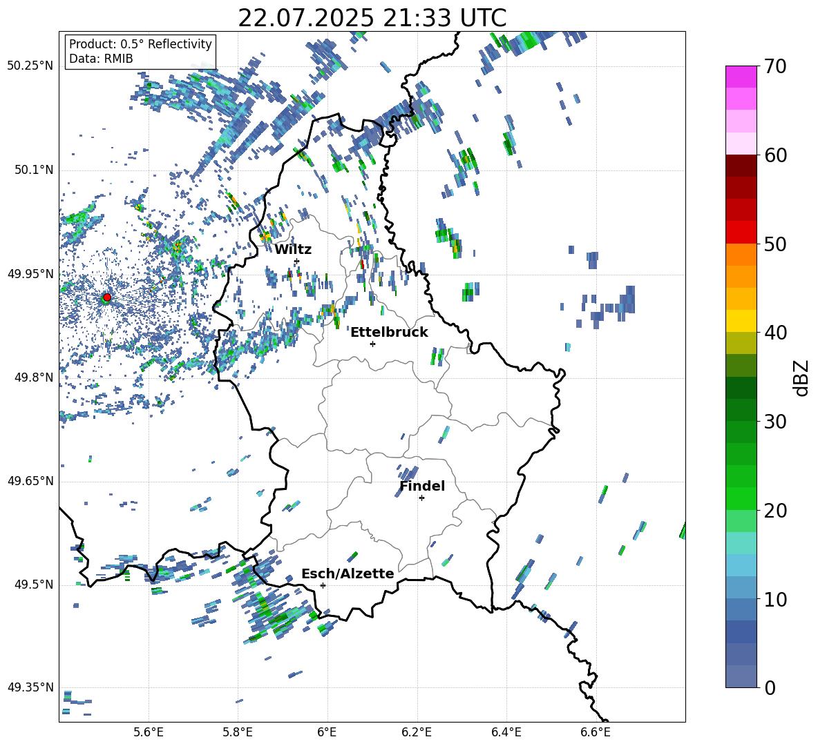The width and height of the screenshot is (818, 746).
Task: Click the dBZ colorbar axis label
Action: point(802,377)
